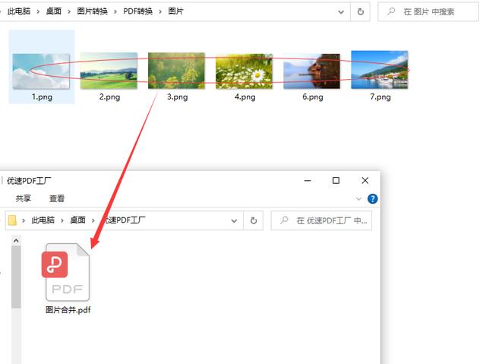Expand chevron after PDF转换 breadcrumb
The height and width of the screenshot is (364, 486).
pos(160,12)
